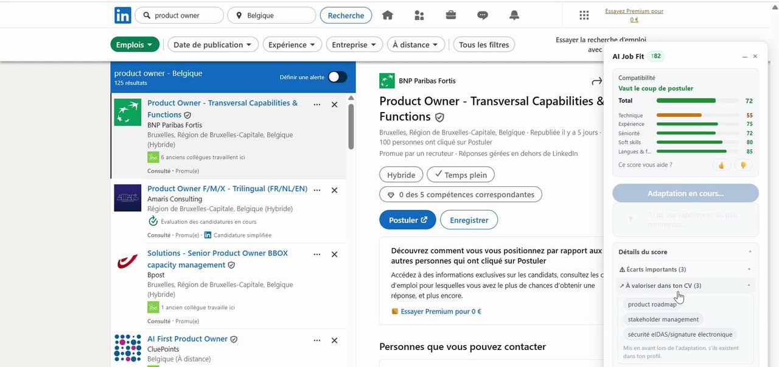Click the Adaptation en cours button

[x=685, y=194]
